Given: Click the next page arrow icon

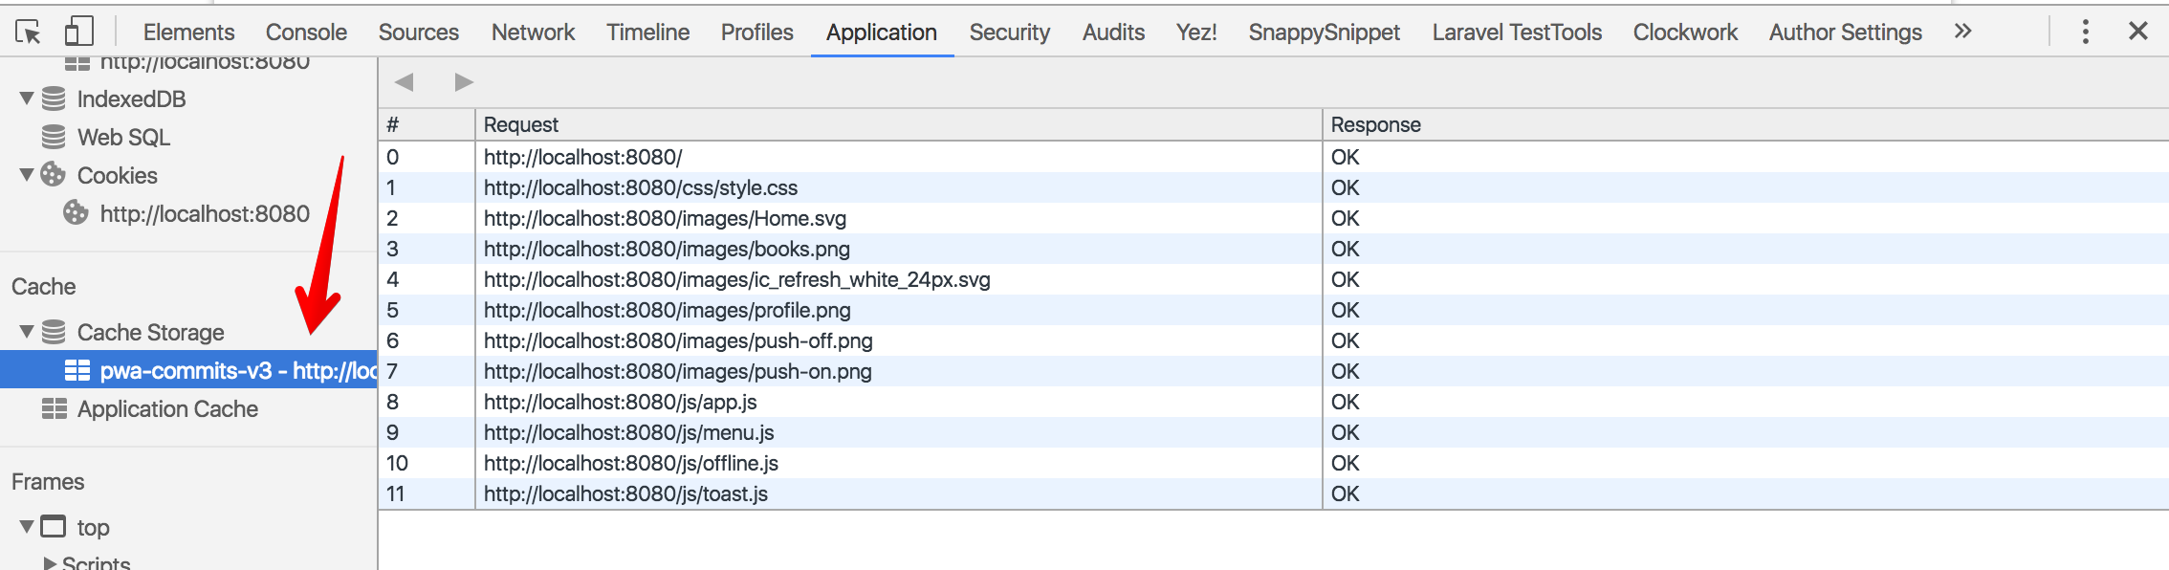Looking at the screenshot, I should tap(464, 82).
